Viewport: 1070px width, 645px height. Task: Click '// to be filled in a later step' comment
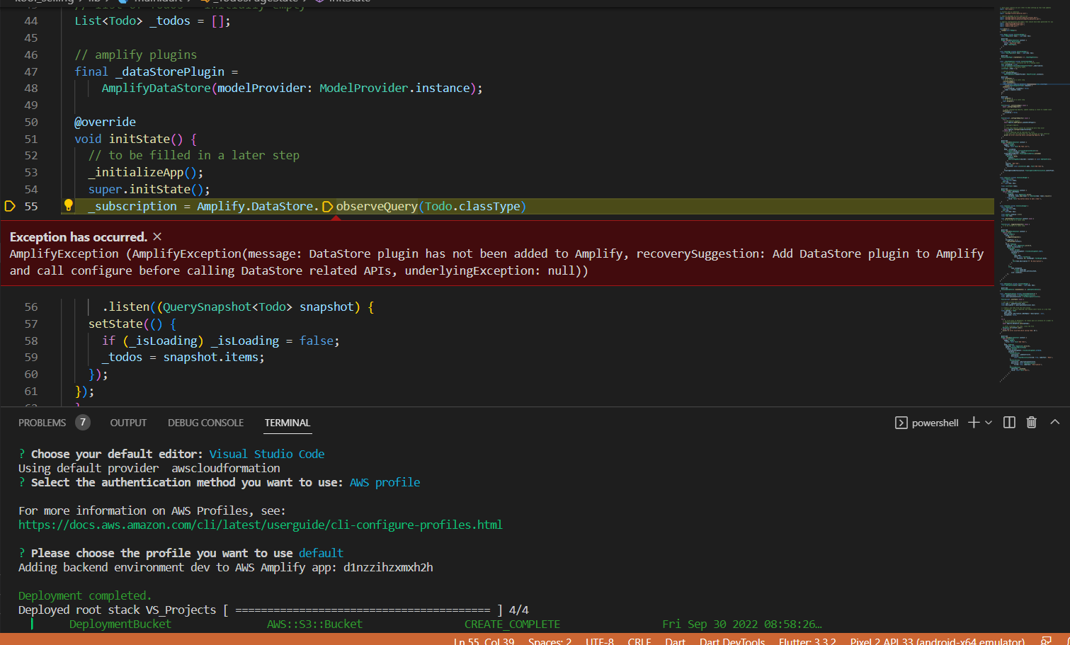click(194, 155)
